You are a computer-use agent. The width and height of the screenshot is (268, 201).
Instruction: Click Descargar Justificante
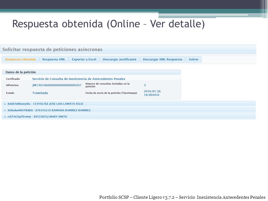pos(119,59)
